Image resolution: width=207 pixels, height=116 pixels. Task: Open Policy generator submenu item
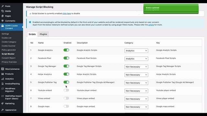[x=9, y=50]
